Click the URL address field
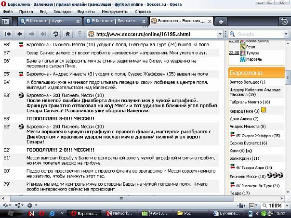This screenshot has width=291, height=218. 154,35
